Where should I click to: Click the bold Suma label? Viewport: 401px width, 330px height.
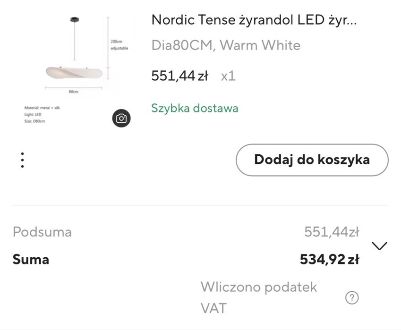pos(31,259)
